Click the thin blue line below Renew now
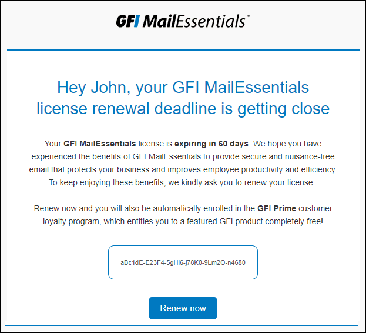The height and width of the screenshot is (333, 366). (x=182, y=325)
